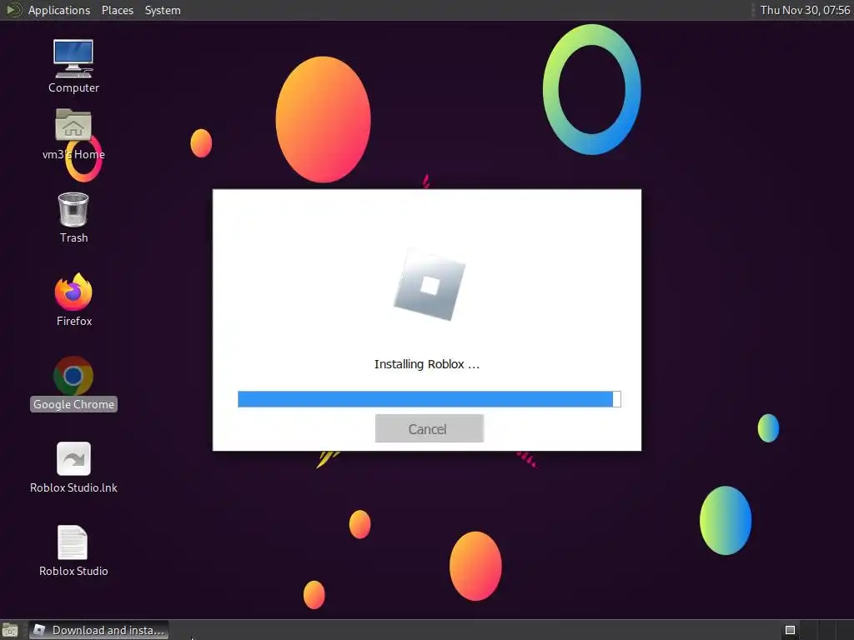Image resolution: width=854 pixels, height=640 pixels.
Task: Click the 'Installing Roblox ...' status text
Action: tap(427, 364)
